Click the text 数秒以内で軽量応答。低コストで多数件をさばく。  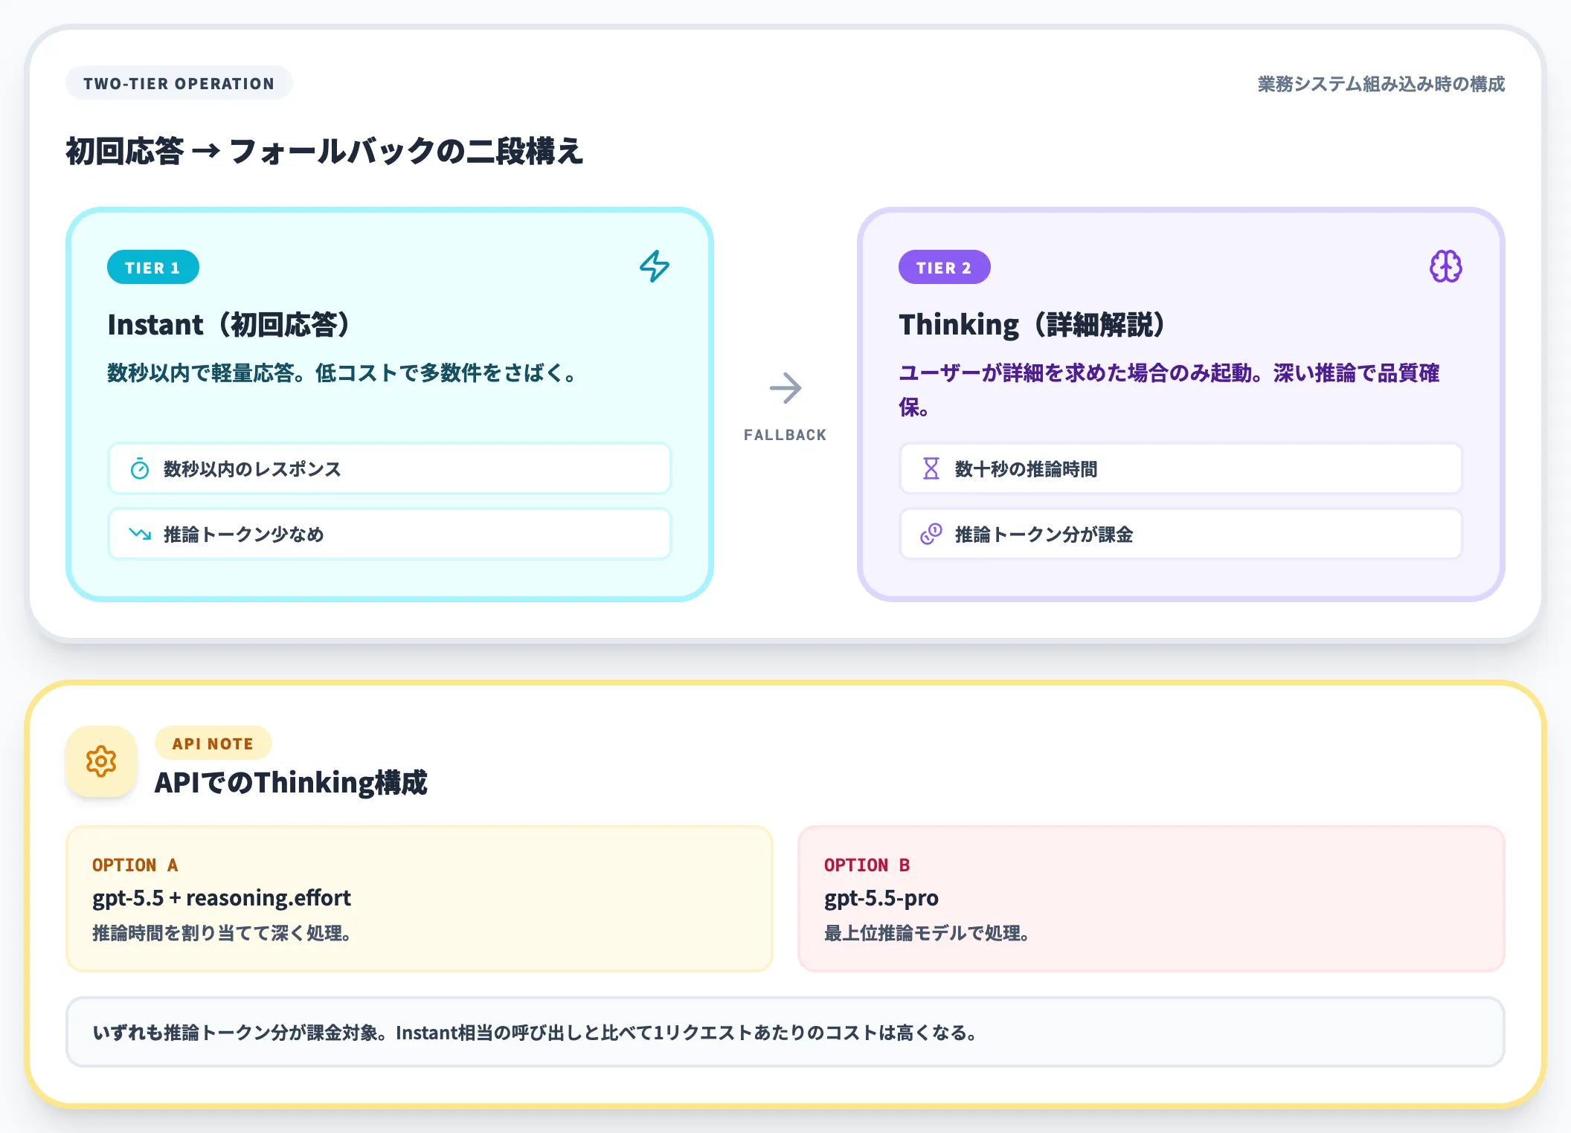point(343,372)
